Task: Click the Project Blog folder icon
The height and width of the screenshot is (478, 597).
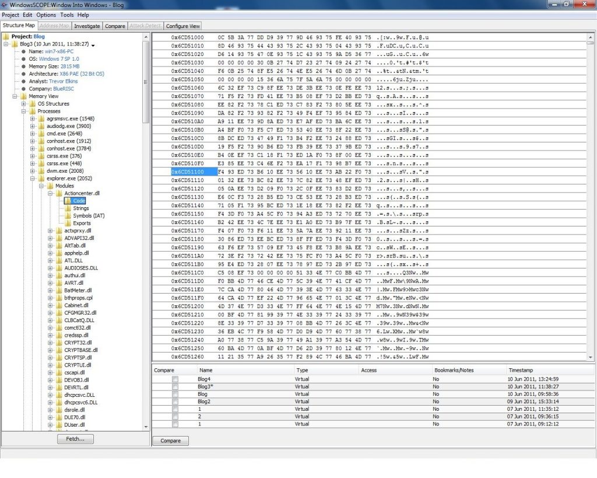Action: coord(6,37)
